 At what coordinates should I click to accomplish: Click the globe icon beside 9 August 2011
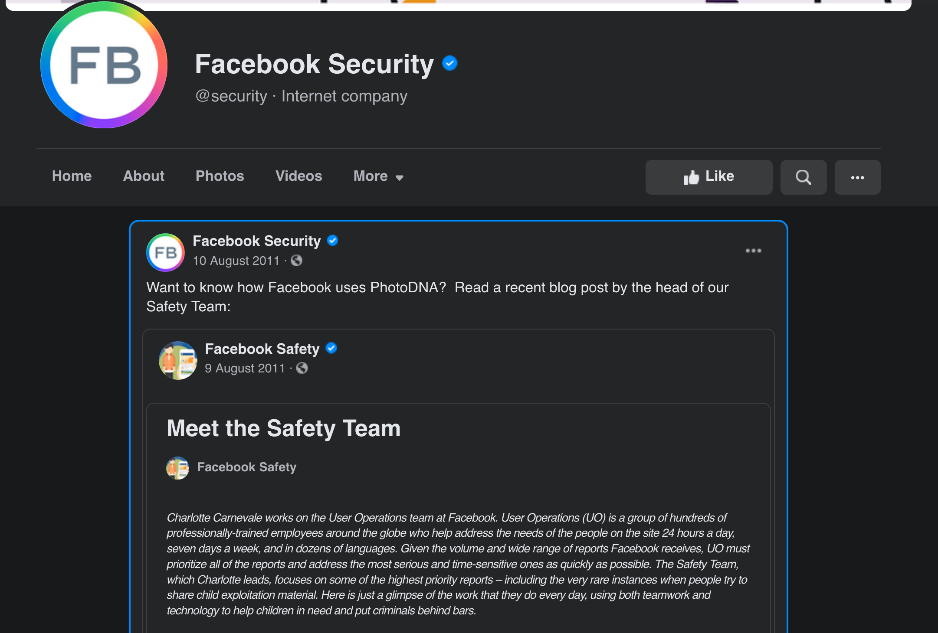(302, 368)
